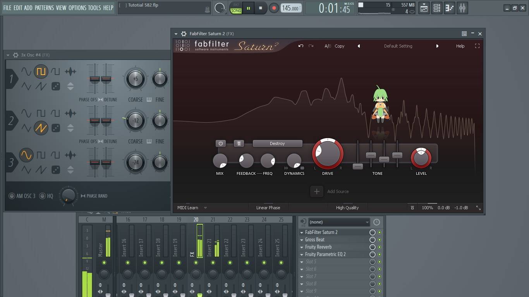The height and width of the screenshot is (297, 529).
Task: Toggle the HQ option in 3x Osc
Action: click(42, 196)
